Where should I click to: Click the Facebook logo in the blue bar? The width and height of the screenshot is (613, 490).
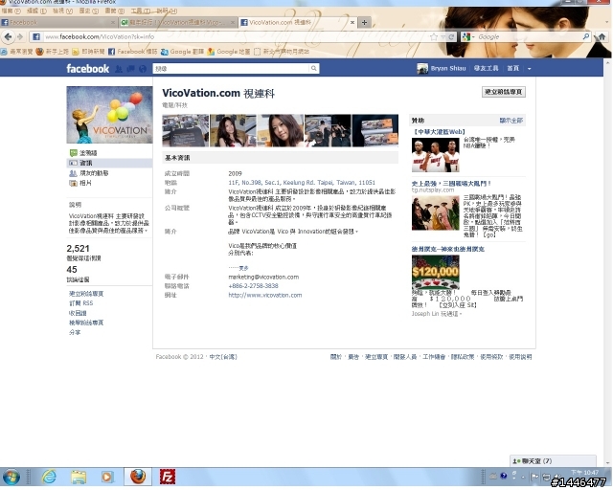click(x=87, y=68)
